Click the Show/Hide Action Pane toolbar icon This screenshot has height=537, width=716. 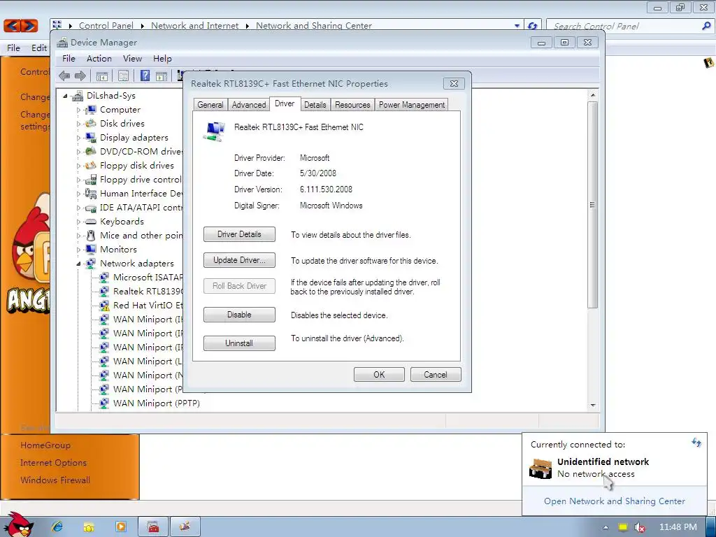(162, 76)
